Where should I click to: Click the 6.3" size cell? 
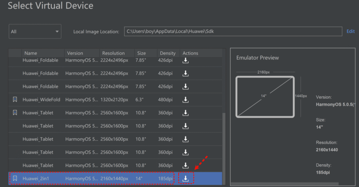click(139, 100)
